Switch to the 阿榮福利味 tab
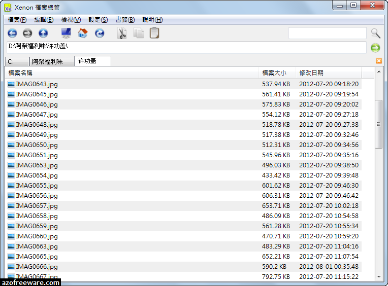 tap(52, 61)
